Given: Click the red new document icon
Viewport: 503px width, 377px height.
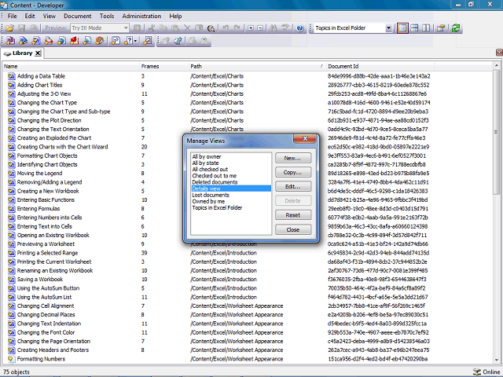Looking at the screenshot, I should pyautogui.click(x=75, y=41).
